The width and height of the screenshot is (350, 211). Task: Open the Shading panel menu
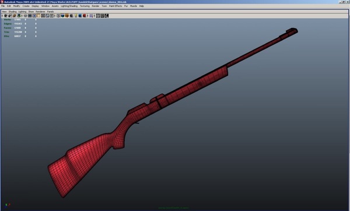tap(12, 12)
